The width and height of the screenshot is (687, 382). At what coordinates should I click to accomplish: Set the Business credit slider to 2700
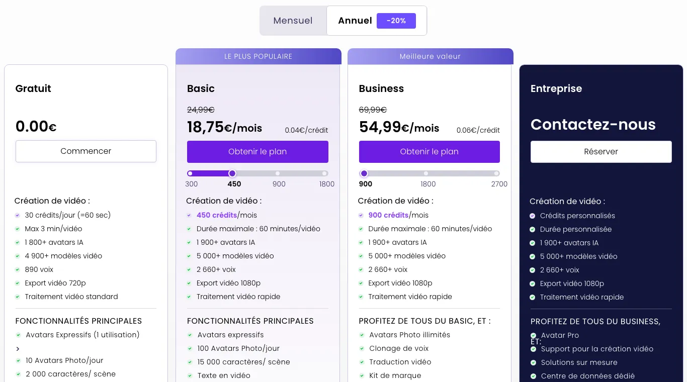[x=496, y=173]
